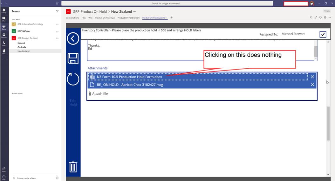Open RE_ ON HOLD - Apricot Choc 3102427.msg attachment
The width and height of the screenshot is (335, 181).
(x=130, y=85)
